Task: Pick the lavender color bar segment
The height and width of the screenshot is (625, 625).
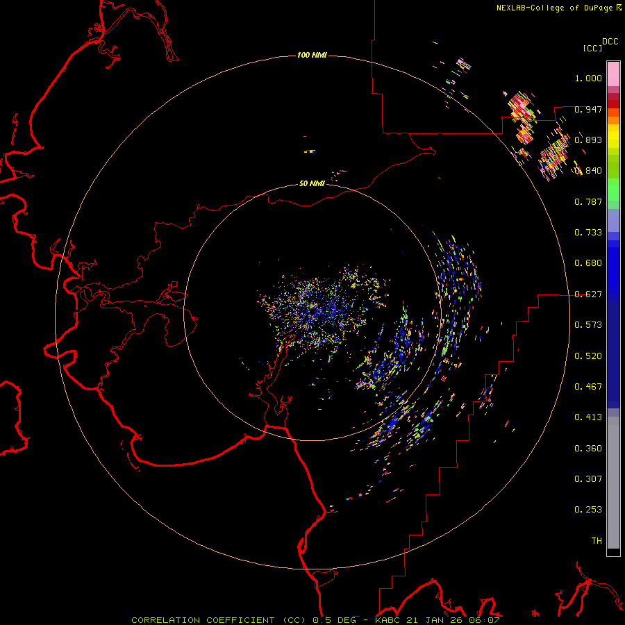Action: point(613,221)
